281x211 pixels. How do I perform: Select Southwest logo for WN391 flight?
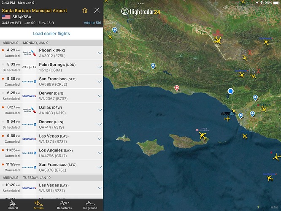(x=30, y=188)
